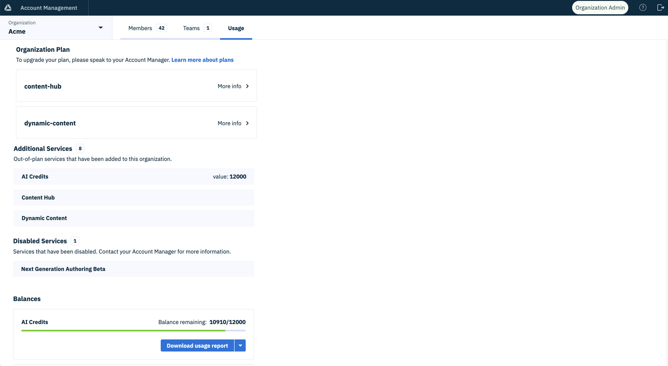Screen dimensions: 668x366
Task: Switch to the Teams tab
Action: point(192,28)
